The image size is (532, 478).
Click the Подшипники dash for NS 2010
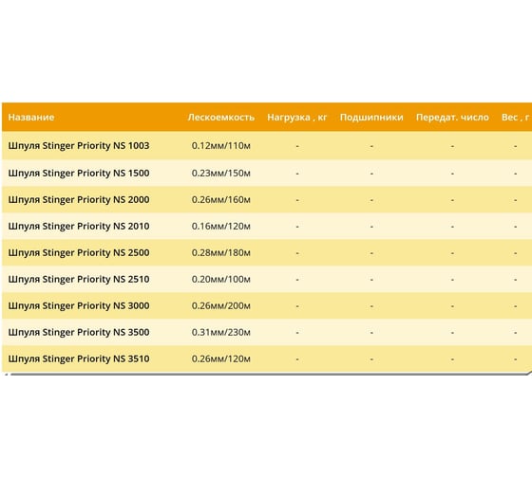click(x=371, y=227)
